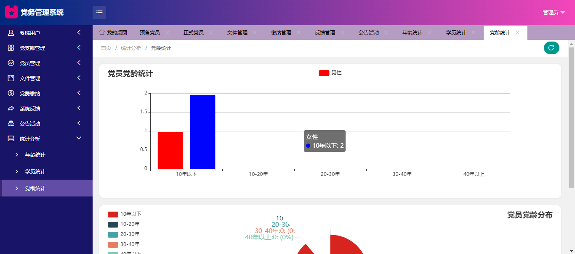The image size is (575, 254).
Task: Toggle the 10年以下 pie legend item
Action: click(x=125, y=214)
